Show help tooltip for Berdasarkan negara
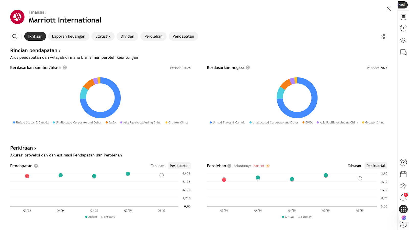 click(248, 67)
